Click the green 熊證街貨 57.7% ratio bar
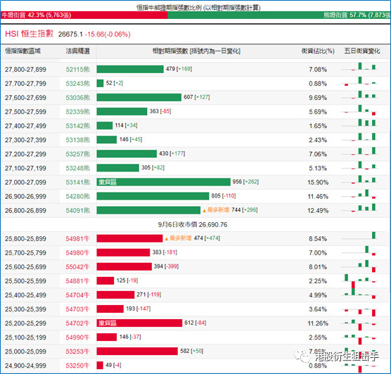This screenshot has width=391, height=374. 279,15
